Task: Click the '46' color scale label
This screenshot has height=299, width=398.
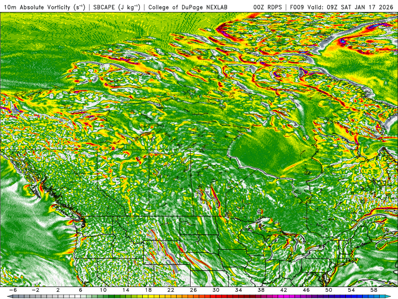Action: [x=306, y=290]
